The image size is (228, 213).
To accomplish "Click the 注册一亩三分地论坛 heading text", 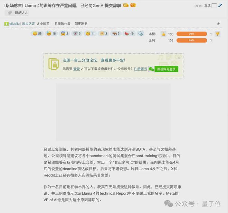I will [x=94, y=60].
